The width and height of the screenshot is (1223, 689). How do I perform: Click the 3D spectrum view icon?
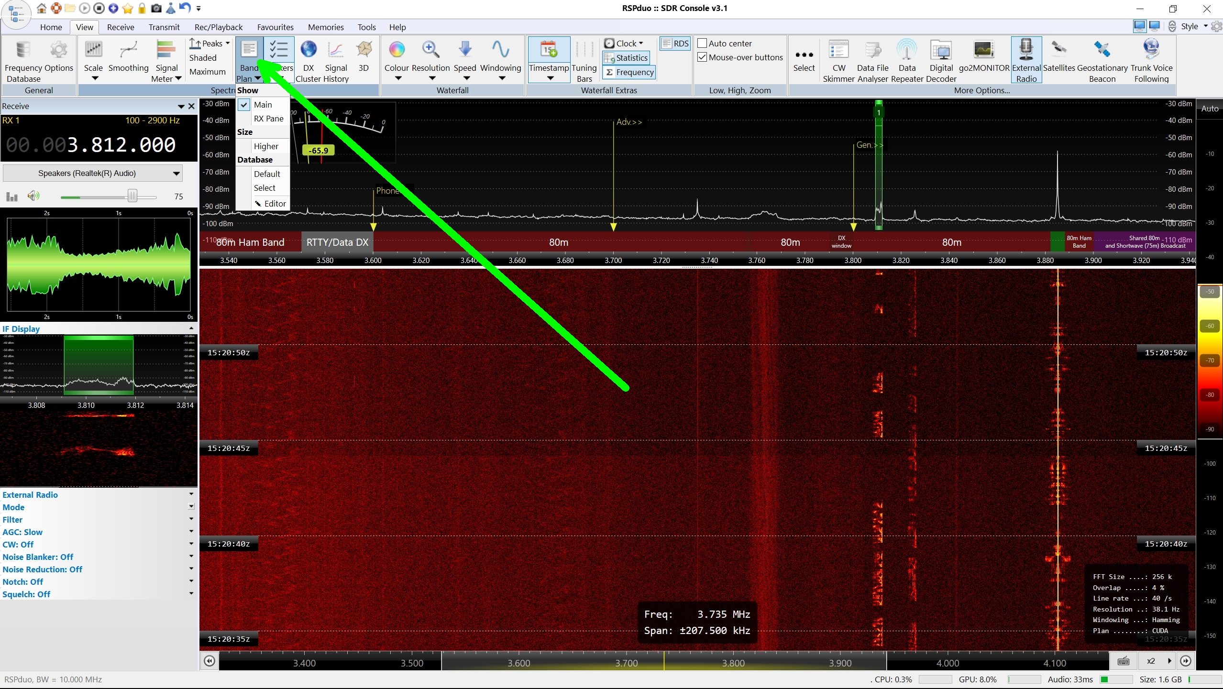point(364,50)
